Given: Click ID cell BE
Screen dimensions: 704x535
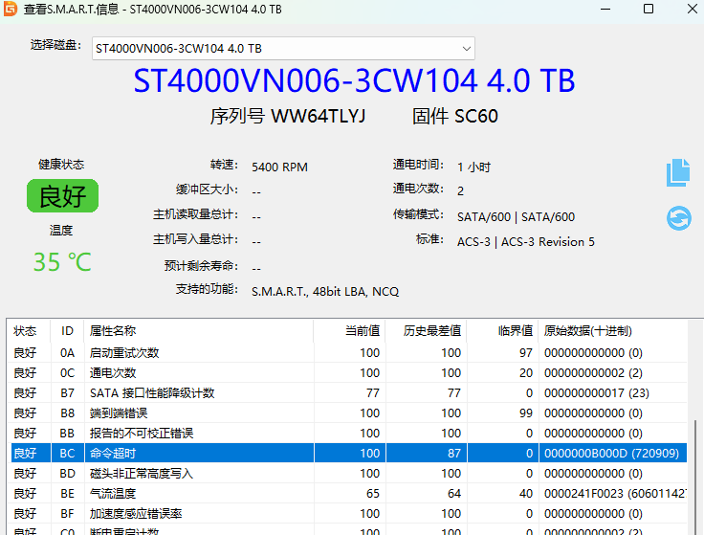Looking at the screenshot, I should point(67,493).
